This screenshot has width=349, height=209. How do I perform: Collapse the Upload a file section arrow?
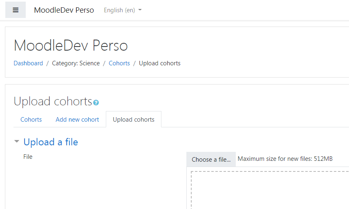[x=17, y=141]
